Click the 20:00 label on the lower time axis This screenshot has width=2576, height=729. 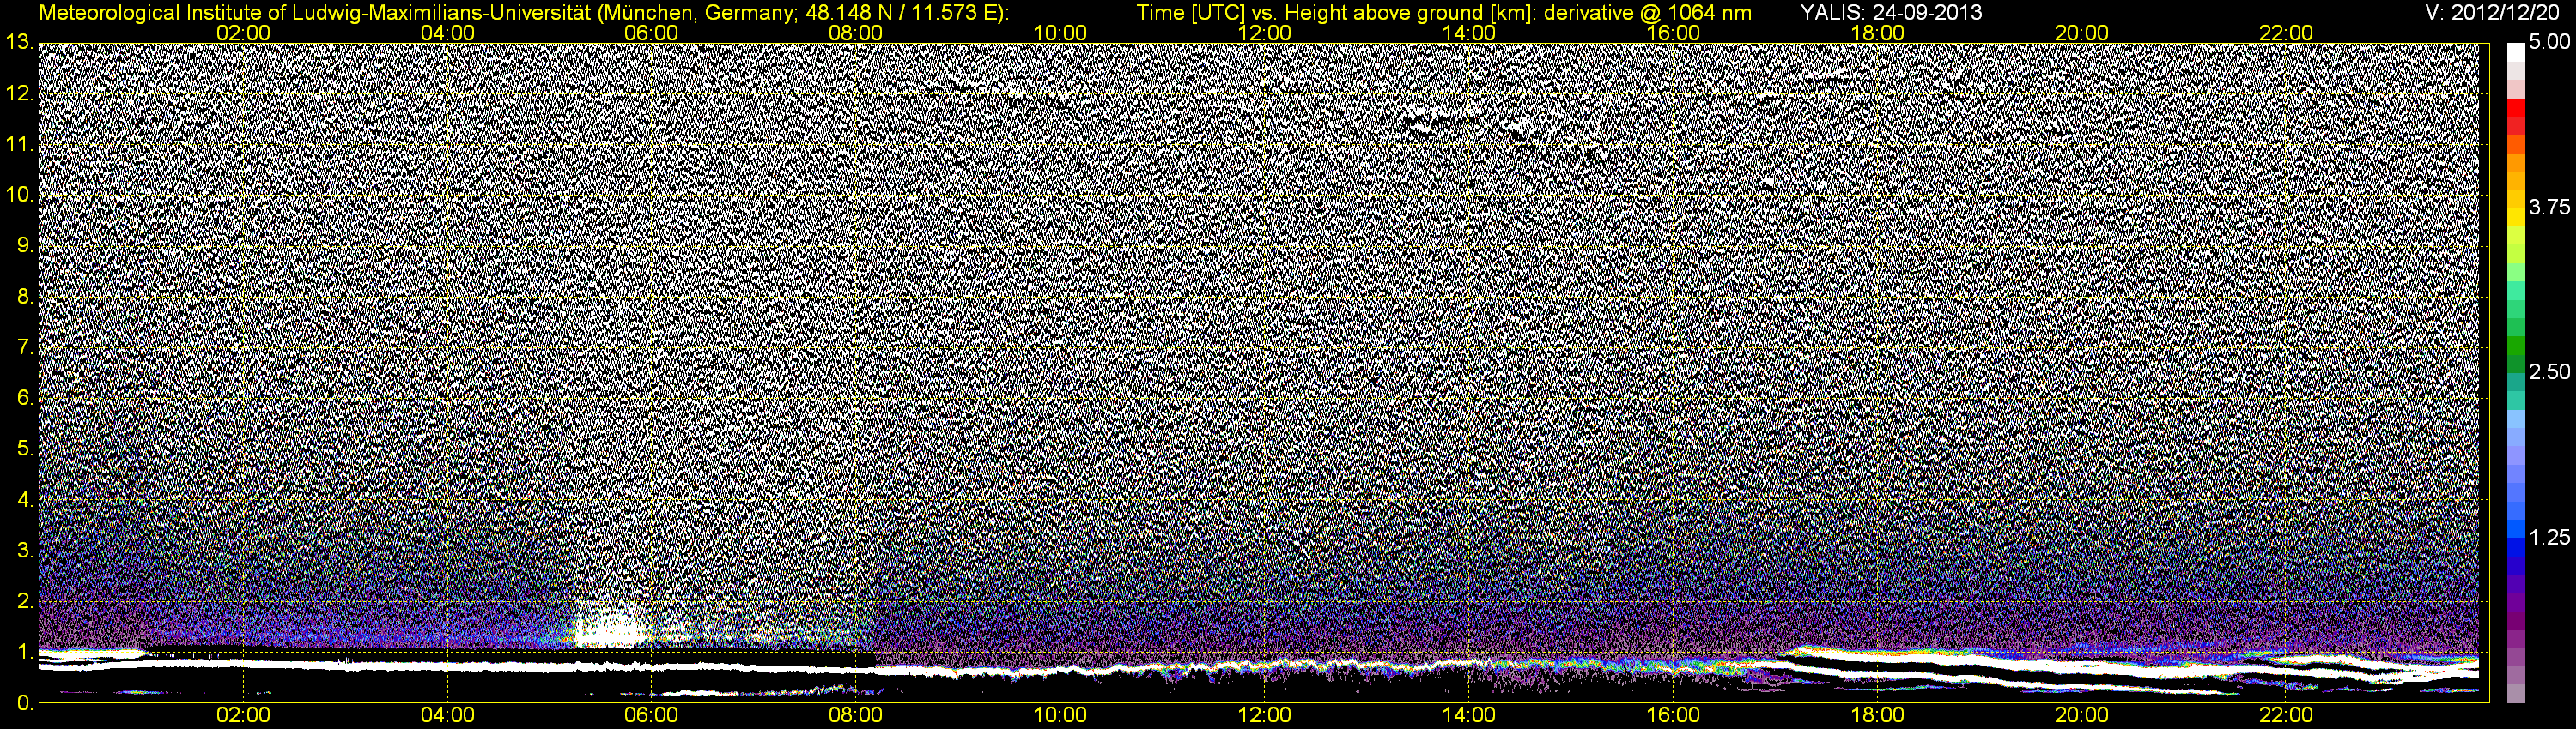pyautogui.click(x=2082, y=716)
